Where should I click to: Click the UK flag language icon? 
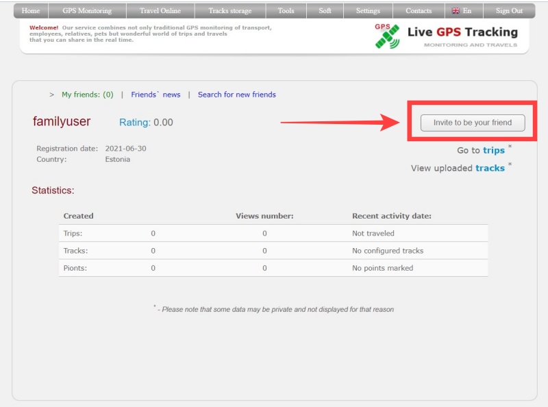click(456, 11)
